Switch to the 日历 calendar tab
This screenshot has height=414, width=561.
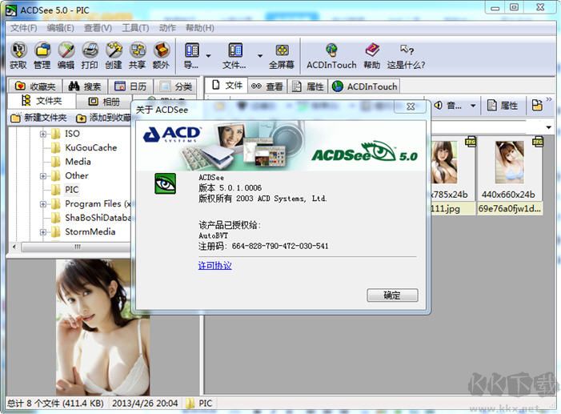coord(130,86)
